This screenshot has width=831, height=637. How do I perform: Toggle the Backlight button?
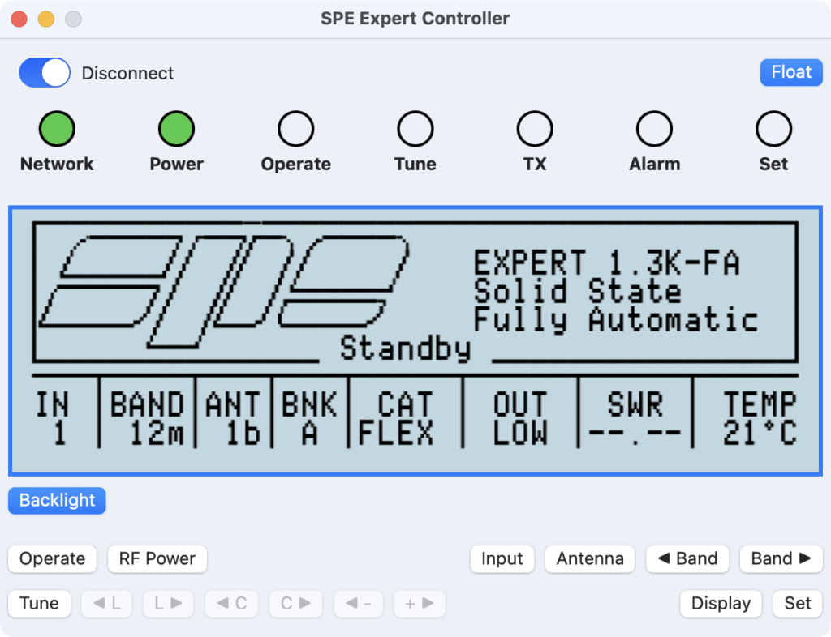coord(58,501)
